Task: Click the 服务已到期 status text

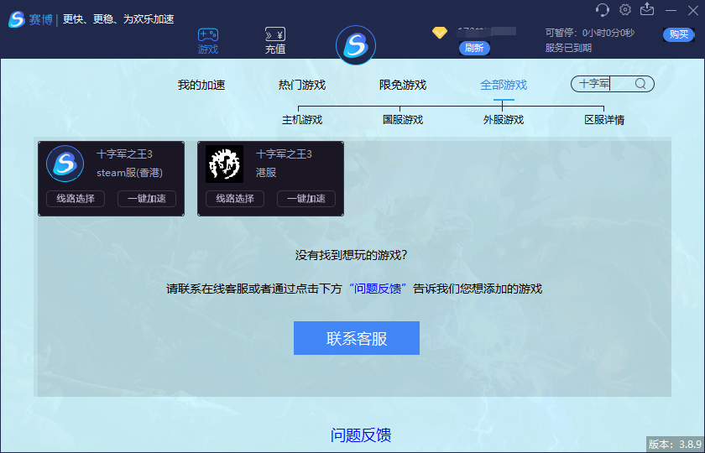Action: 568,48
